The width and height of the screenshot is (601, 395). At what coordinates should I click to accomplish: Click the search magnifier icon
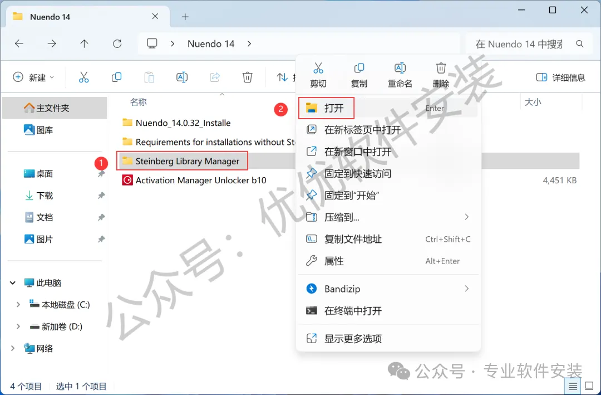click(580, 44)
